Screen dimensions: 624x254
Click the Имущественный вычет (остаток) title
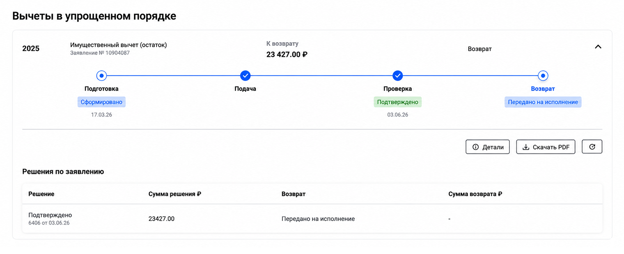119,45
